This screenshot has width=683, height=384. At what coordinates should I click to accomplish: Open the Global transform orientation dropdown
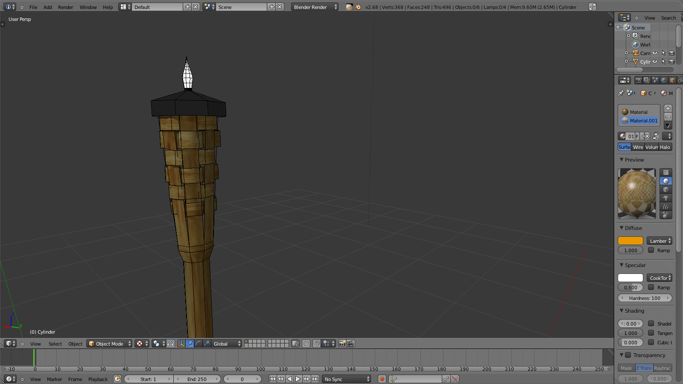(226, 344)
